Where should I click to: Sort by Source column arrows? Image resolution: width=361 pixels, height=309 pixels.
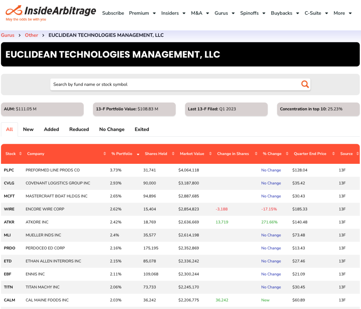(357, 154)
